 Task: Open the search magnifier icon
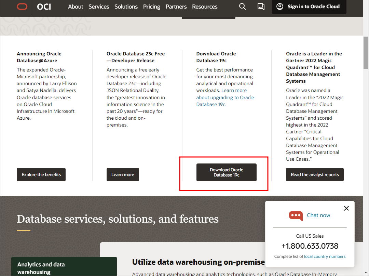click(x=242, y=6)
